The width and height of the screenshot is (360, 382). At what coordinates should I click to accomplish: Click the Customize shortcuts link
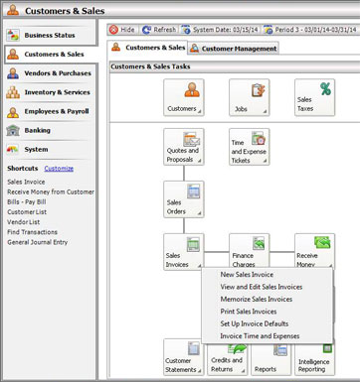59,169
